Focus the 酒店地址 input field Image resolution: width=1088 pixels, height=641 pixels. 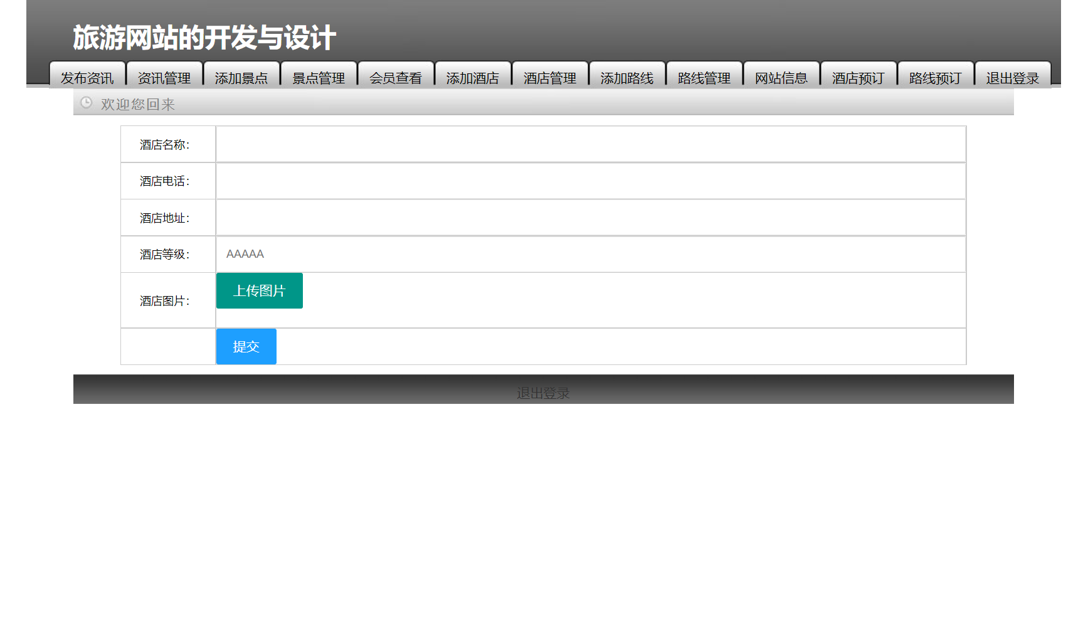[591, 218]
